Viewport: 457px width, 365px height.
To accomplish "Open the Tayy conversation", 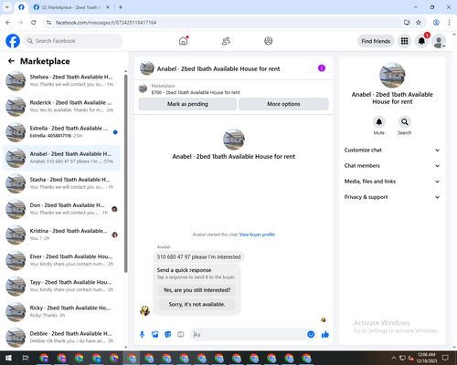I will (62, 286).
